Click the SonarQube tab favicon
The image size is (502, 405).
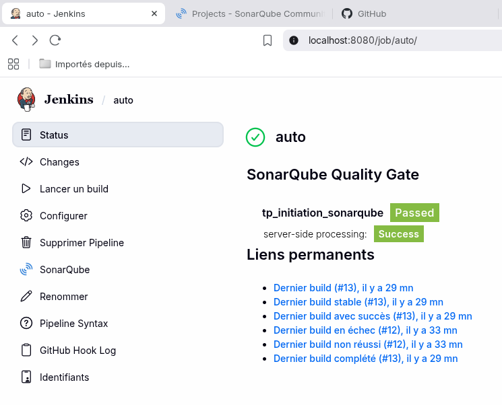(x=181, y=13)
